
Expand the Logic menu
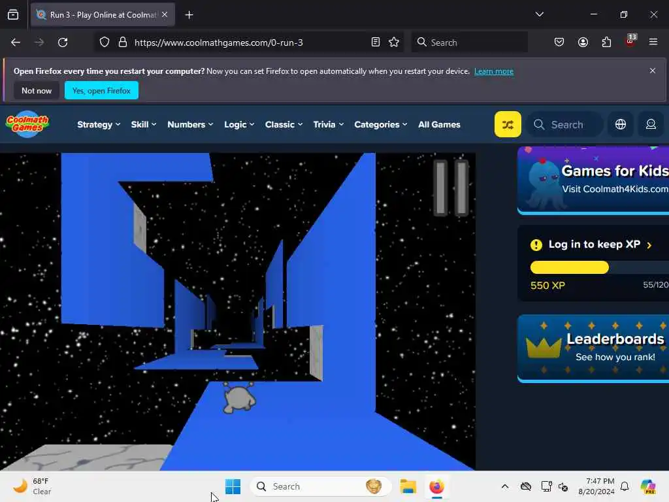[x=239, y=125]
